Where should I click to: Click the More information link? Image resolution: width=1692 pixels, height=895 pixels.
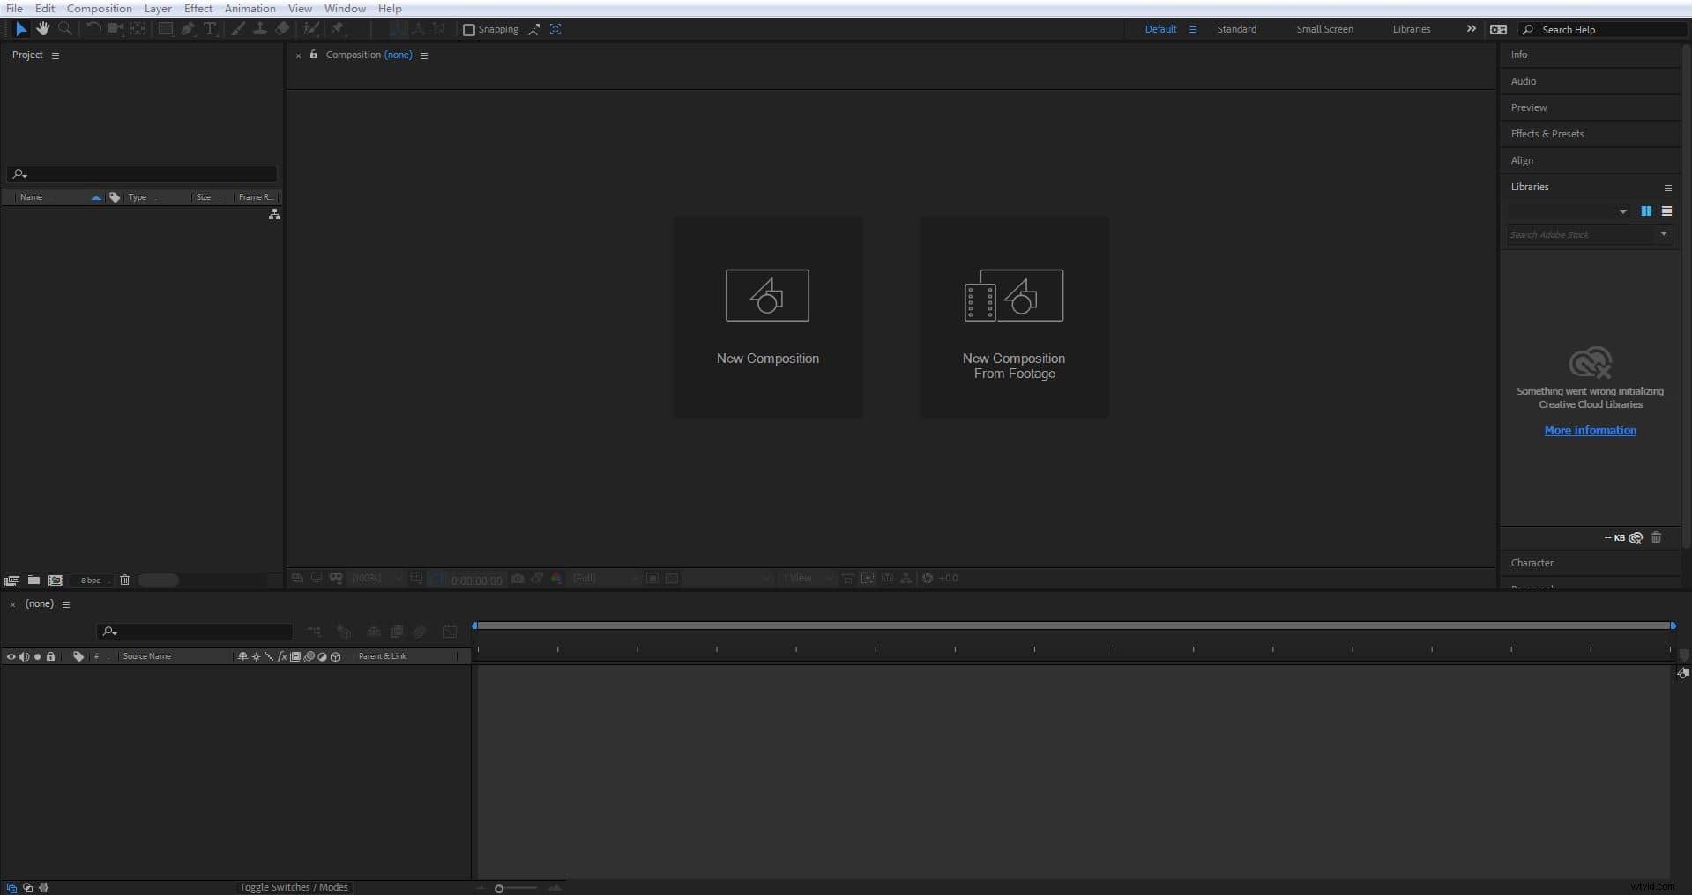(1590, 431)
